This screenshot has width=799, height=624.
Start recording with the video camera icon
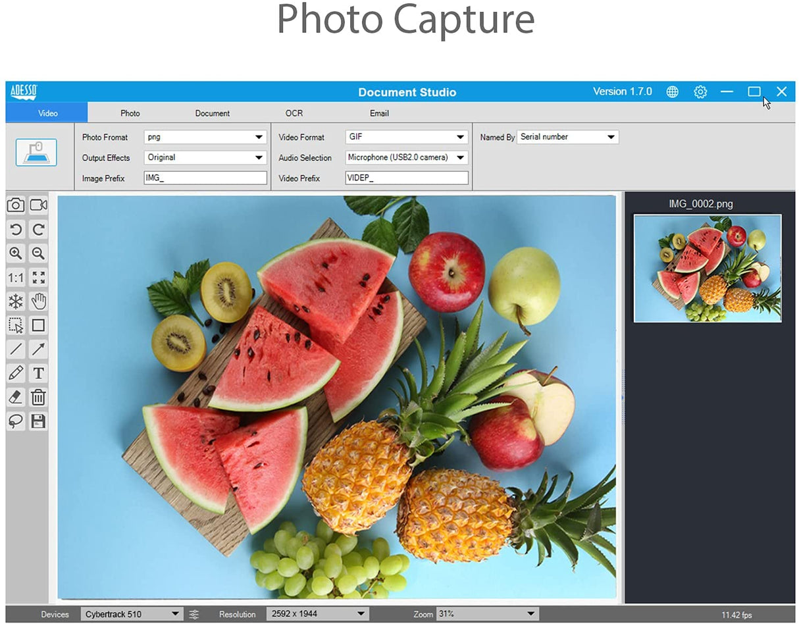coord(38,205)
